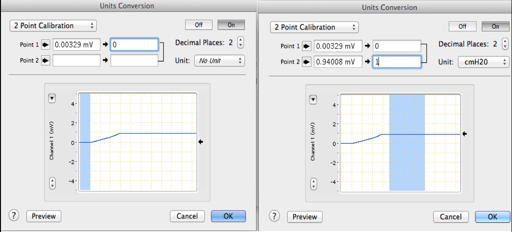Click the empty Point 2 arrow icon in left dialog
This screenshot has height=232, width=512.
coord(45,60)
